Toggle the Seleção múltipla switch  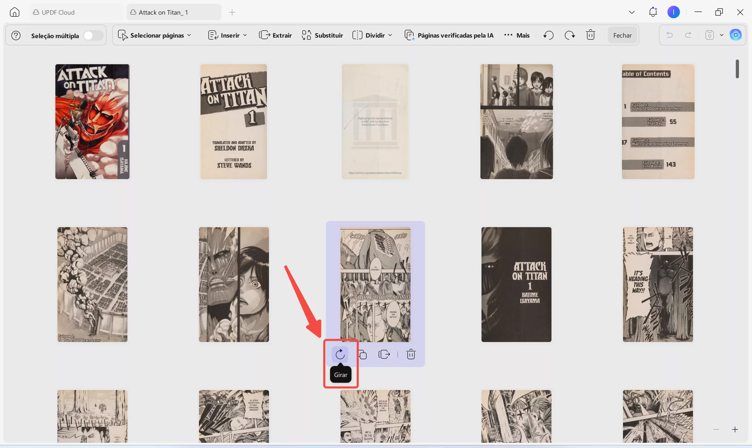point(93,36)
